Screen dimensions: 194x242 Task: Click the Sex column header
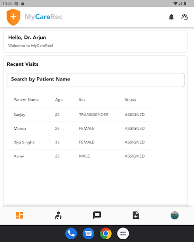82,100
